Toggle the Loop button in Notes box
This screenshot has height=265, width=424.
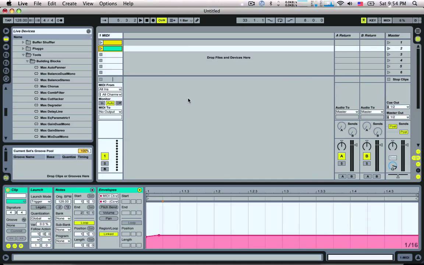84,223
